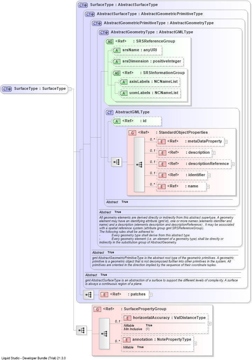Click CT icon of SurfaceType : AbstractSurfaceType
The height and width of the screenshot is (360, 252).
tap(83, 5)
